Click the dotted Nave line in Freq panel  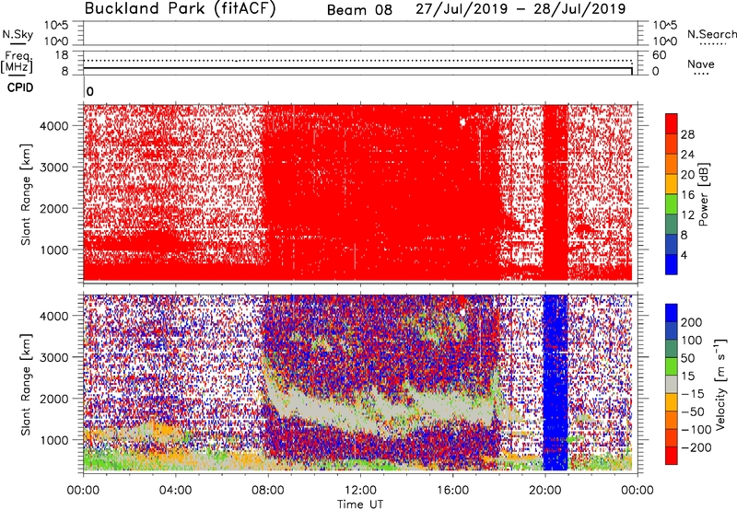(357, 61)
